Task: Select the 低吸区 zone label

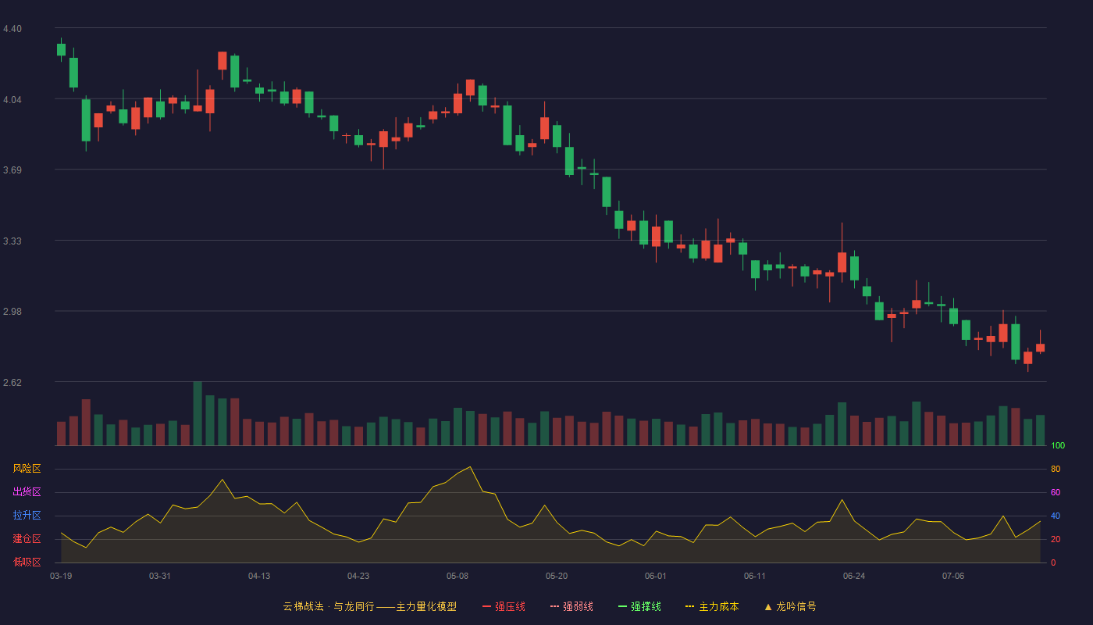Action: coord(27,562)
